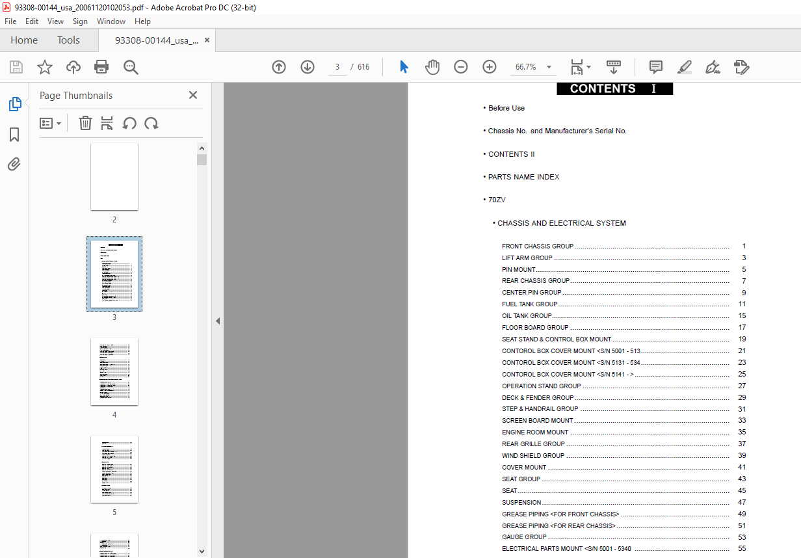Open the fit page width tool
Screen dimensions: 801x558
(x=577, y=67)
